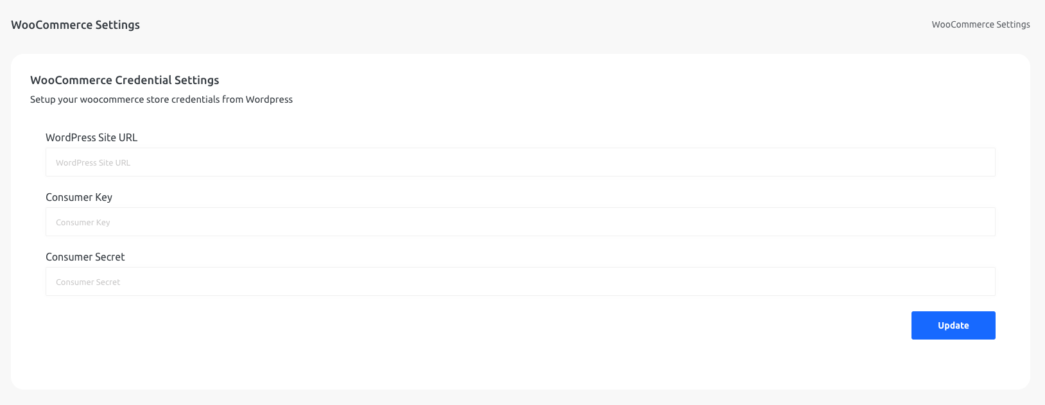Click the WordPress Site URL placeholder text
Image resolution: width=1045 pixels, height=405 pixels.
pos(92,162)
